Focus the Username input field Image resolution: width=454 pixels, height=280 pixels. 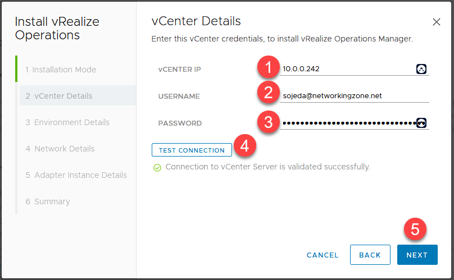pyautogui.click(x=354, y=96)
